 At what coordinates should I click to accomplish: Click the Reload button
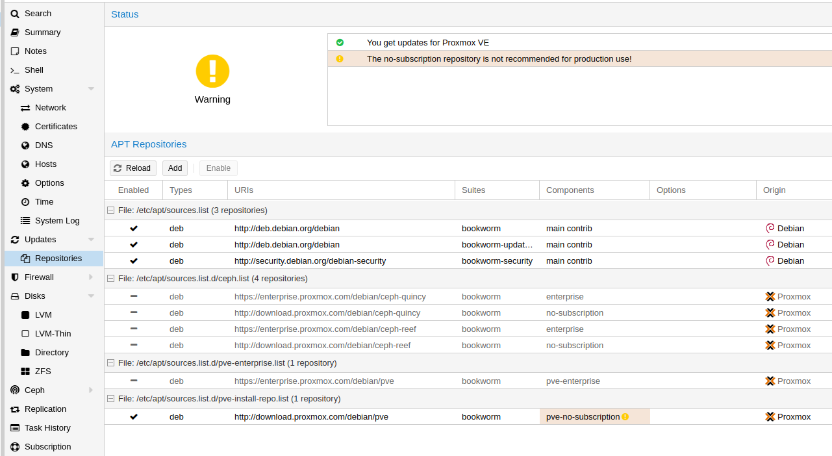[132, 168]
